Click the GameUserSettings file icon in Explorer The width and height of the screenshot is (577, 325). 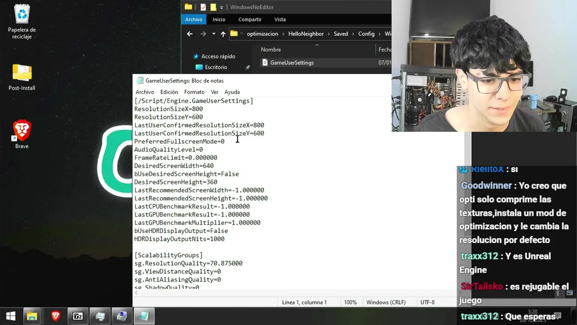(265, 63)
